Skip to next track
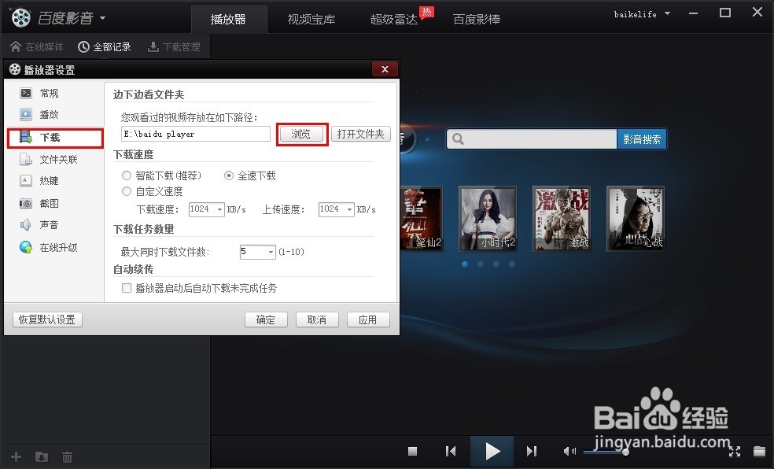The height and width of the screenshot is (469, 774). coord(532,451)
